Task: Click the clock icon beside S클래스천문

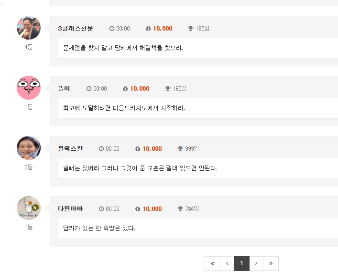Action: [x=112, y=29]
